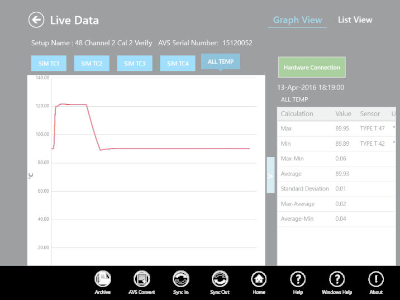Click the average value 89.93
The image size is (400, 300).
coord(342,174)
